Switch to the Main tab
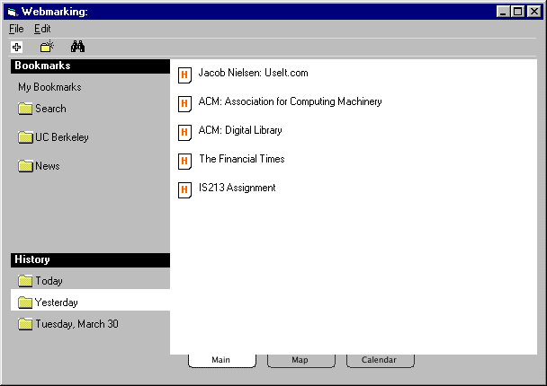The height and width of the screenshot is (386, 547). tap(222, 360)
